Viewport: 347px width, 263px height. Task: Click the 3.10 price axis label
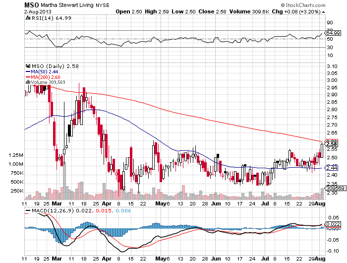click(x=332, y=66)
